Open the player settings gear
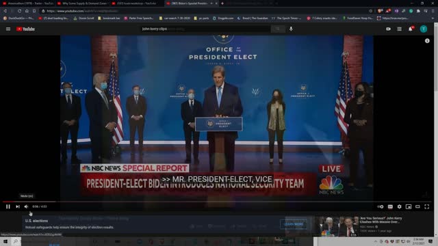Image resolution: width=438 pixels, height=246 pixels. [x=400, y=206]
